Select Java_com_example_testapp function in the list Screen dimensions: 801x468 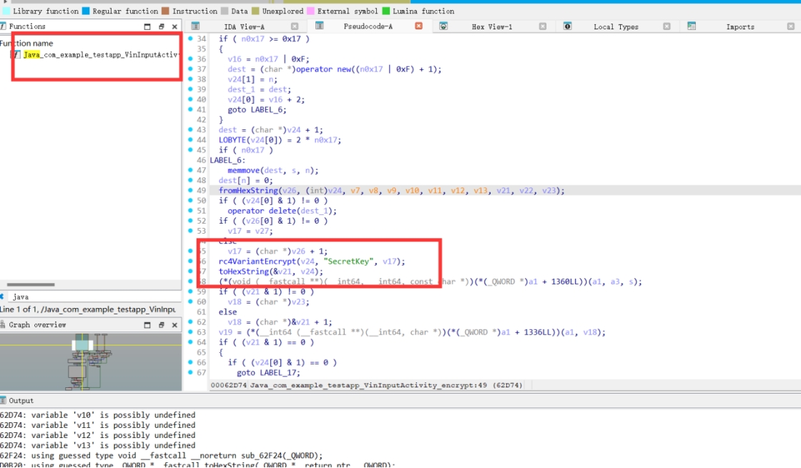point(100,54)
